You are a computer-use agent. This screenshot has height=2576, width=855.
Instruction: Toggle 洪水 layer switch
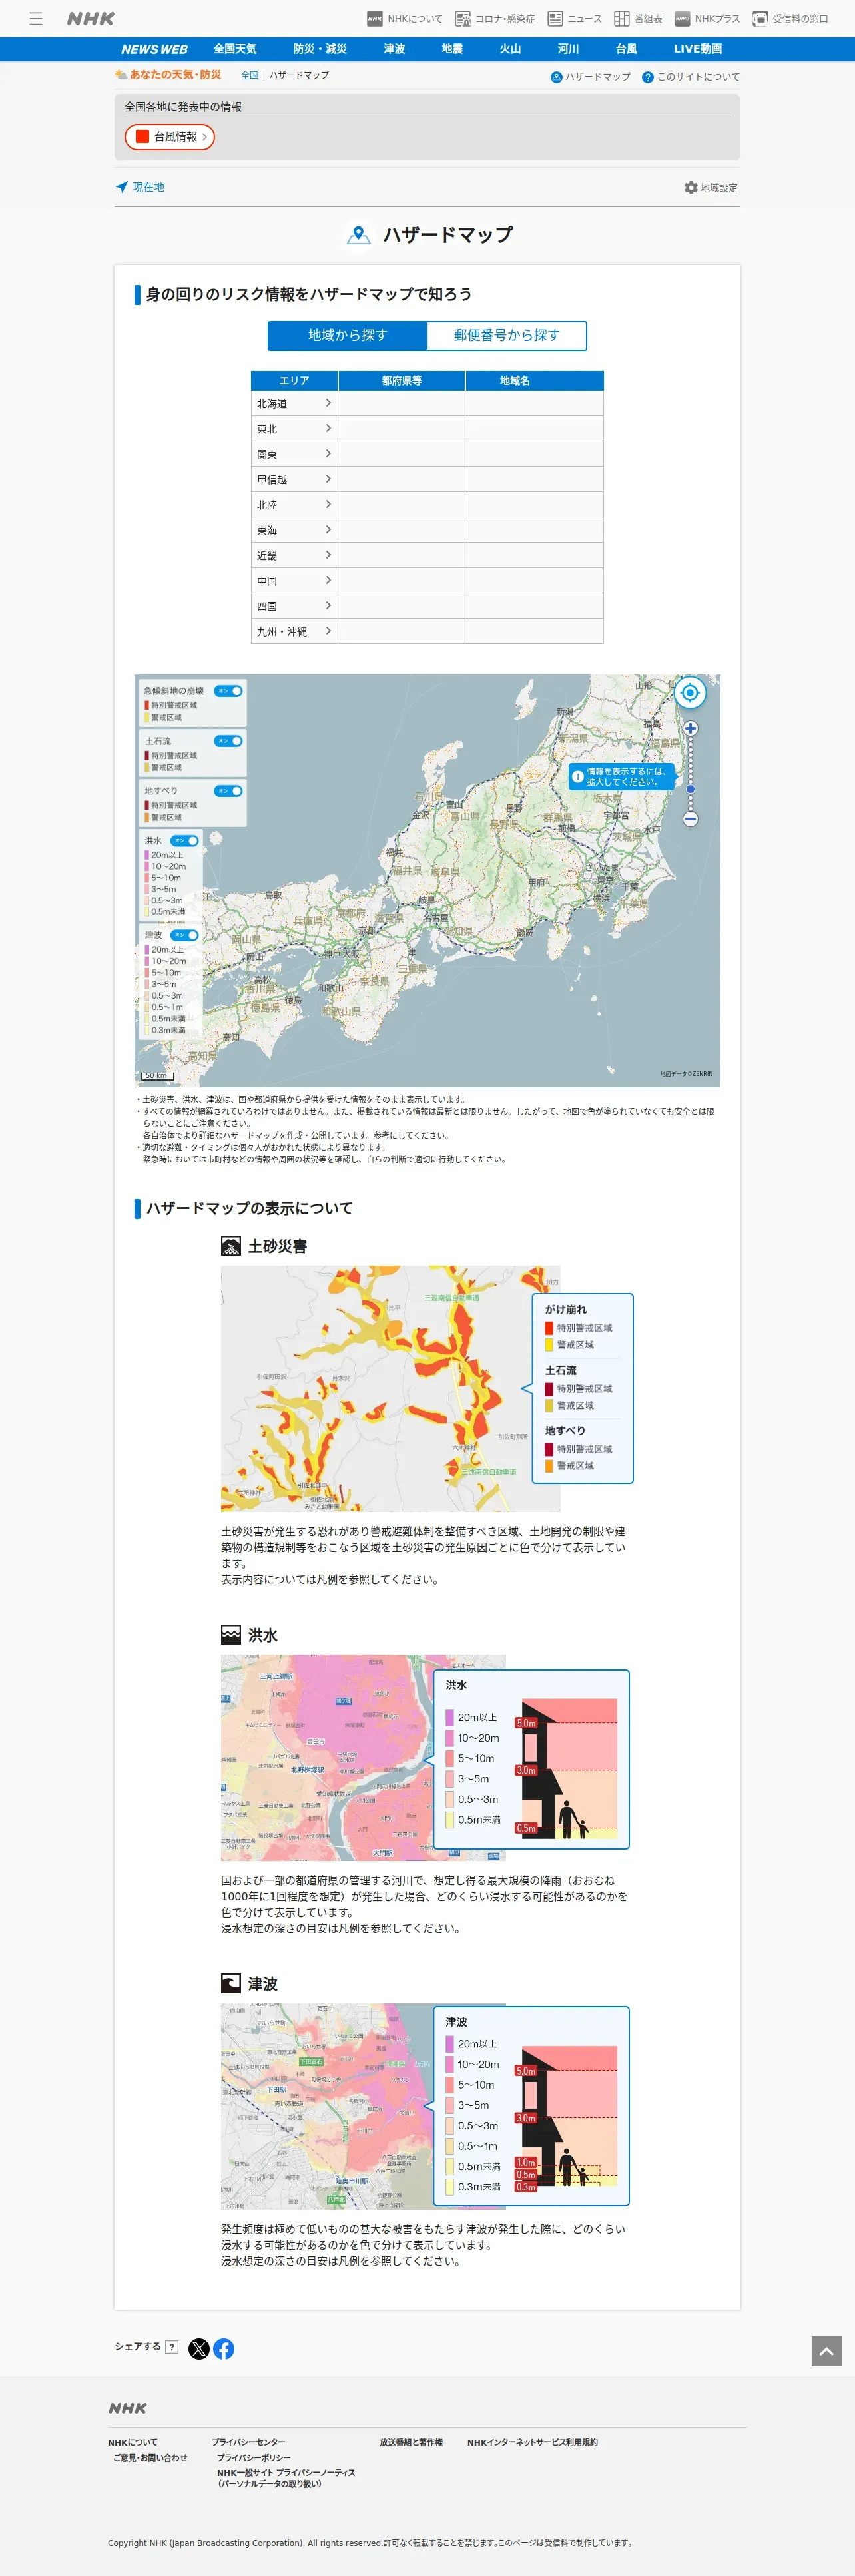click(x=185, y=840)
